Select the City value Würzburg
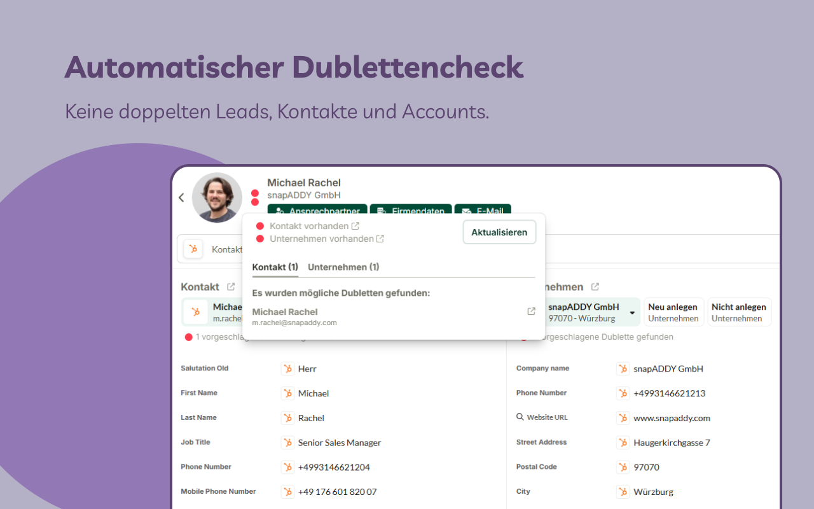Viewport: 814px width, 509px height. 654,492
